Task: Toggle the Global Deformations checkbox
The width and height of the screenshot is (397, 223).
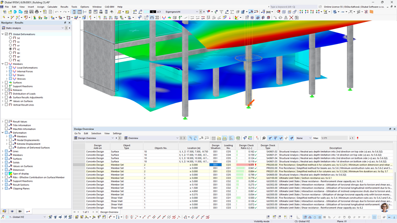Action: pos(6,34)
